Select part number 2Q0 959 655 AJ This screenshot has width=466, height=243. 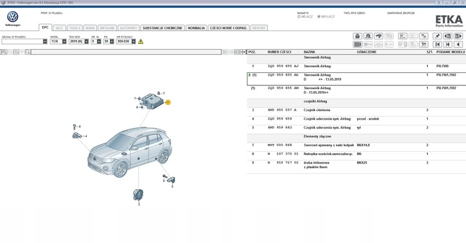click(x=283, y=66)
